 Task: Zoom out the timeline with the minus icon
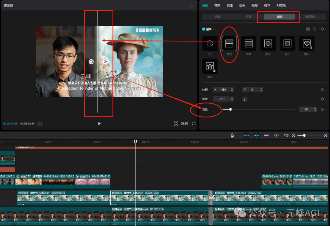coord(293,135)
